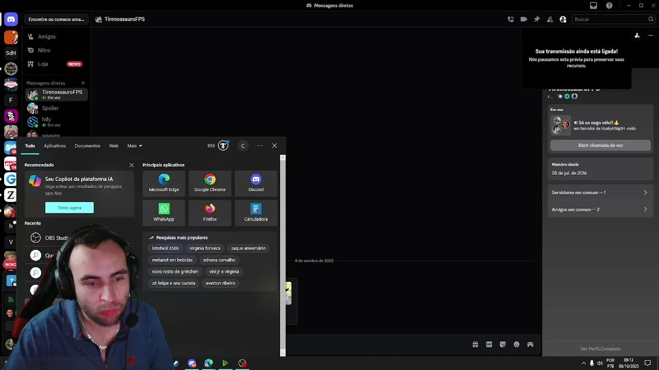The width and height of the screenshot is (659, 370).
Task: Select the SdH server icon
Action: point(11,53)
